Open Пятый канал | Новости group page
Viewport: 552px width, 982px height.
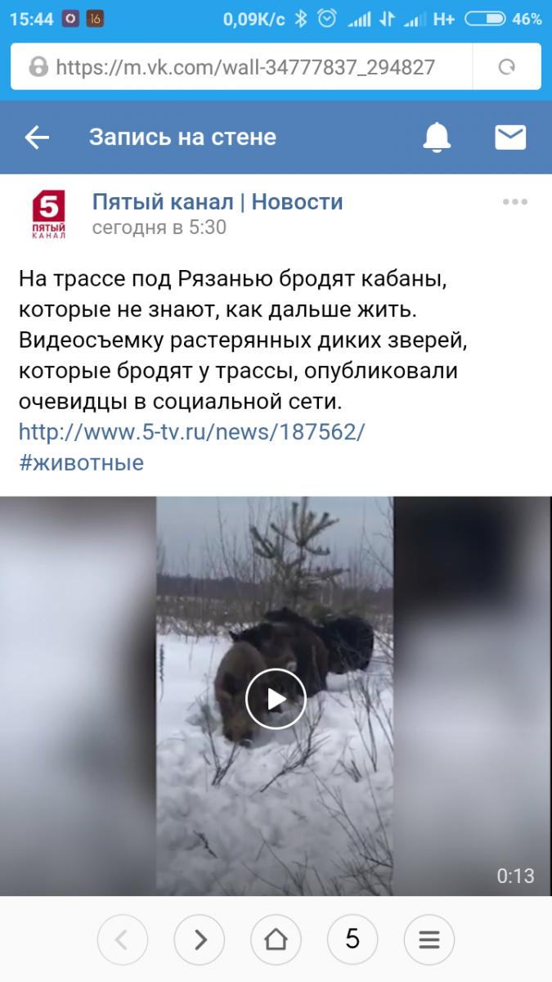(x=218, y=201)
